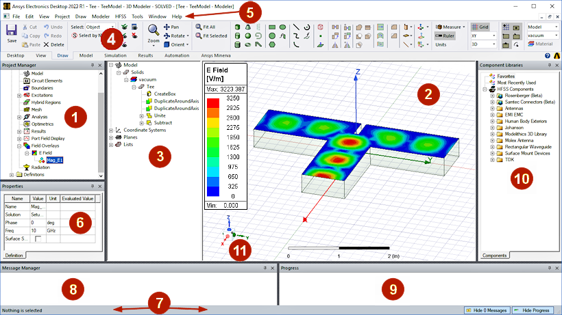Draw a box primitive
562x315 pixels.
(237, 27)
